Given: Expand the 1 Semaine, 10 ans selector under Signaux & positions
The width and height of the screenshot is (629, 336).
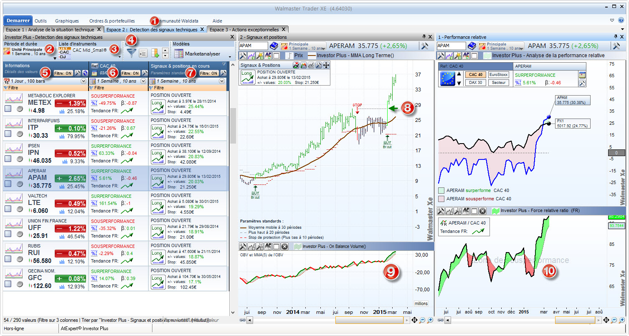Looking at the screenshot, I should 222,81.
